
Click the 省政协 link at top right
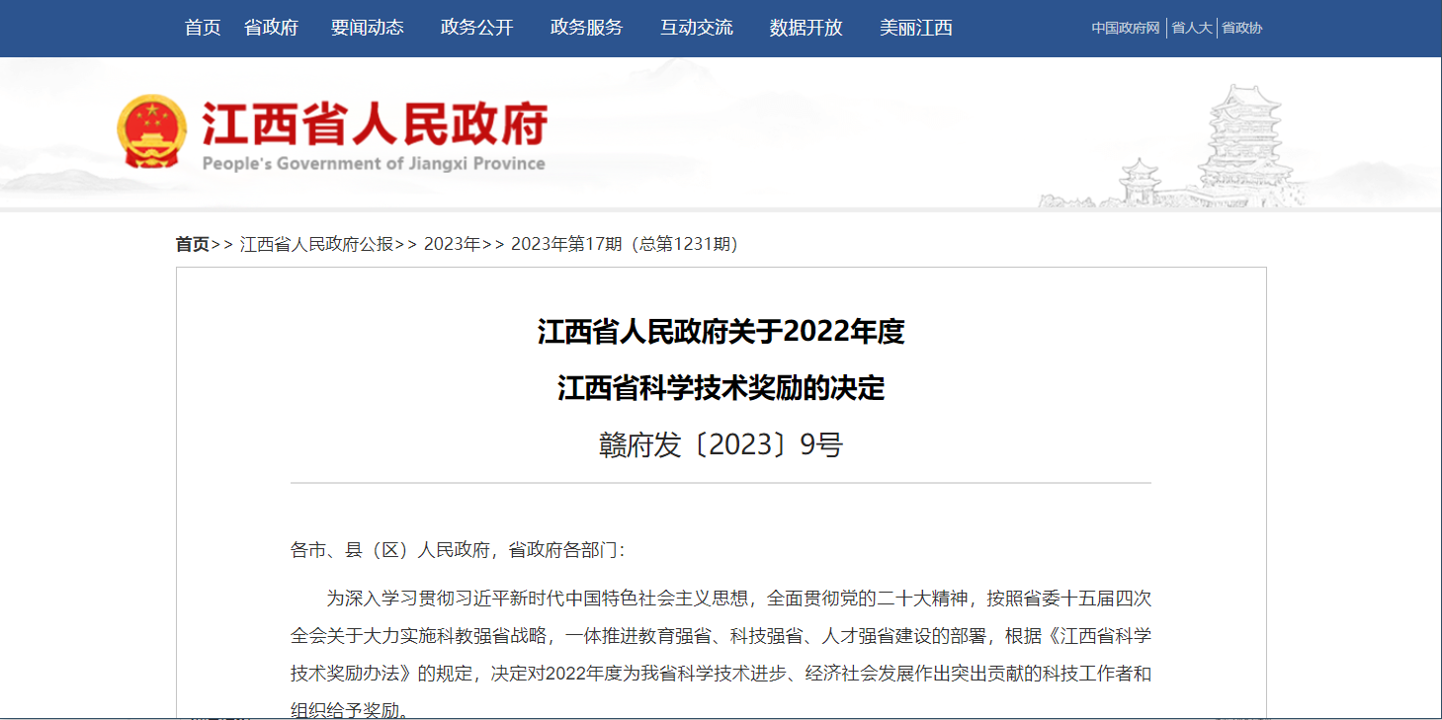(x=1241, y=28)
